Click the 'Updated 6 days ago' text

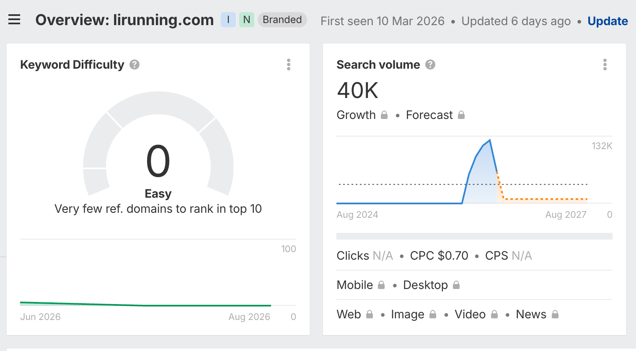[x=516, y=21]
